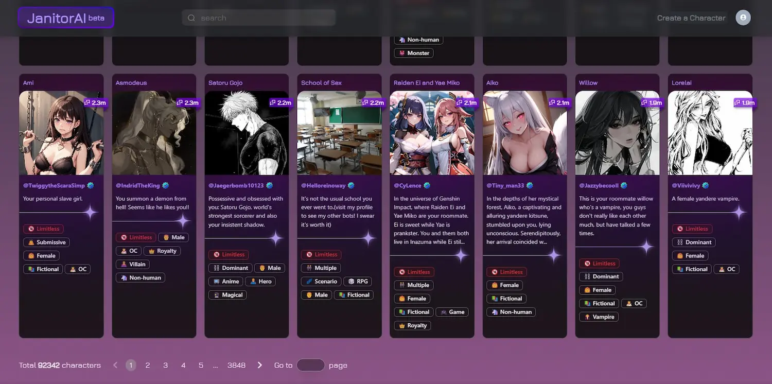Click the Total 92342 characters text

[60, 365]
